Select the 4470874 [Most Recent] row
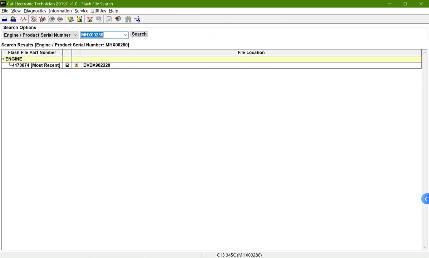Image resolution: width=429 pixels, height=258 pixels. [36, 65]
